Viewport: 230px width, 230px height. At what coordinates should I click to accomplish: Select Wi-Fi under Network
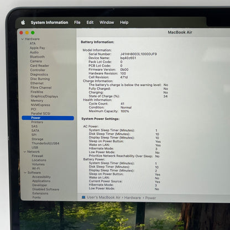tap(36, 169)
